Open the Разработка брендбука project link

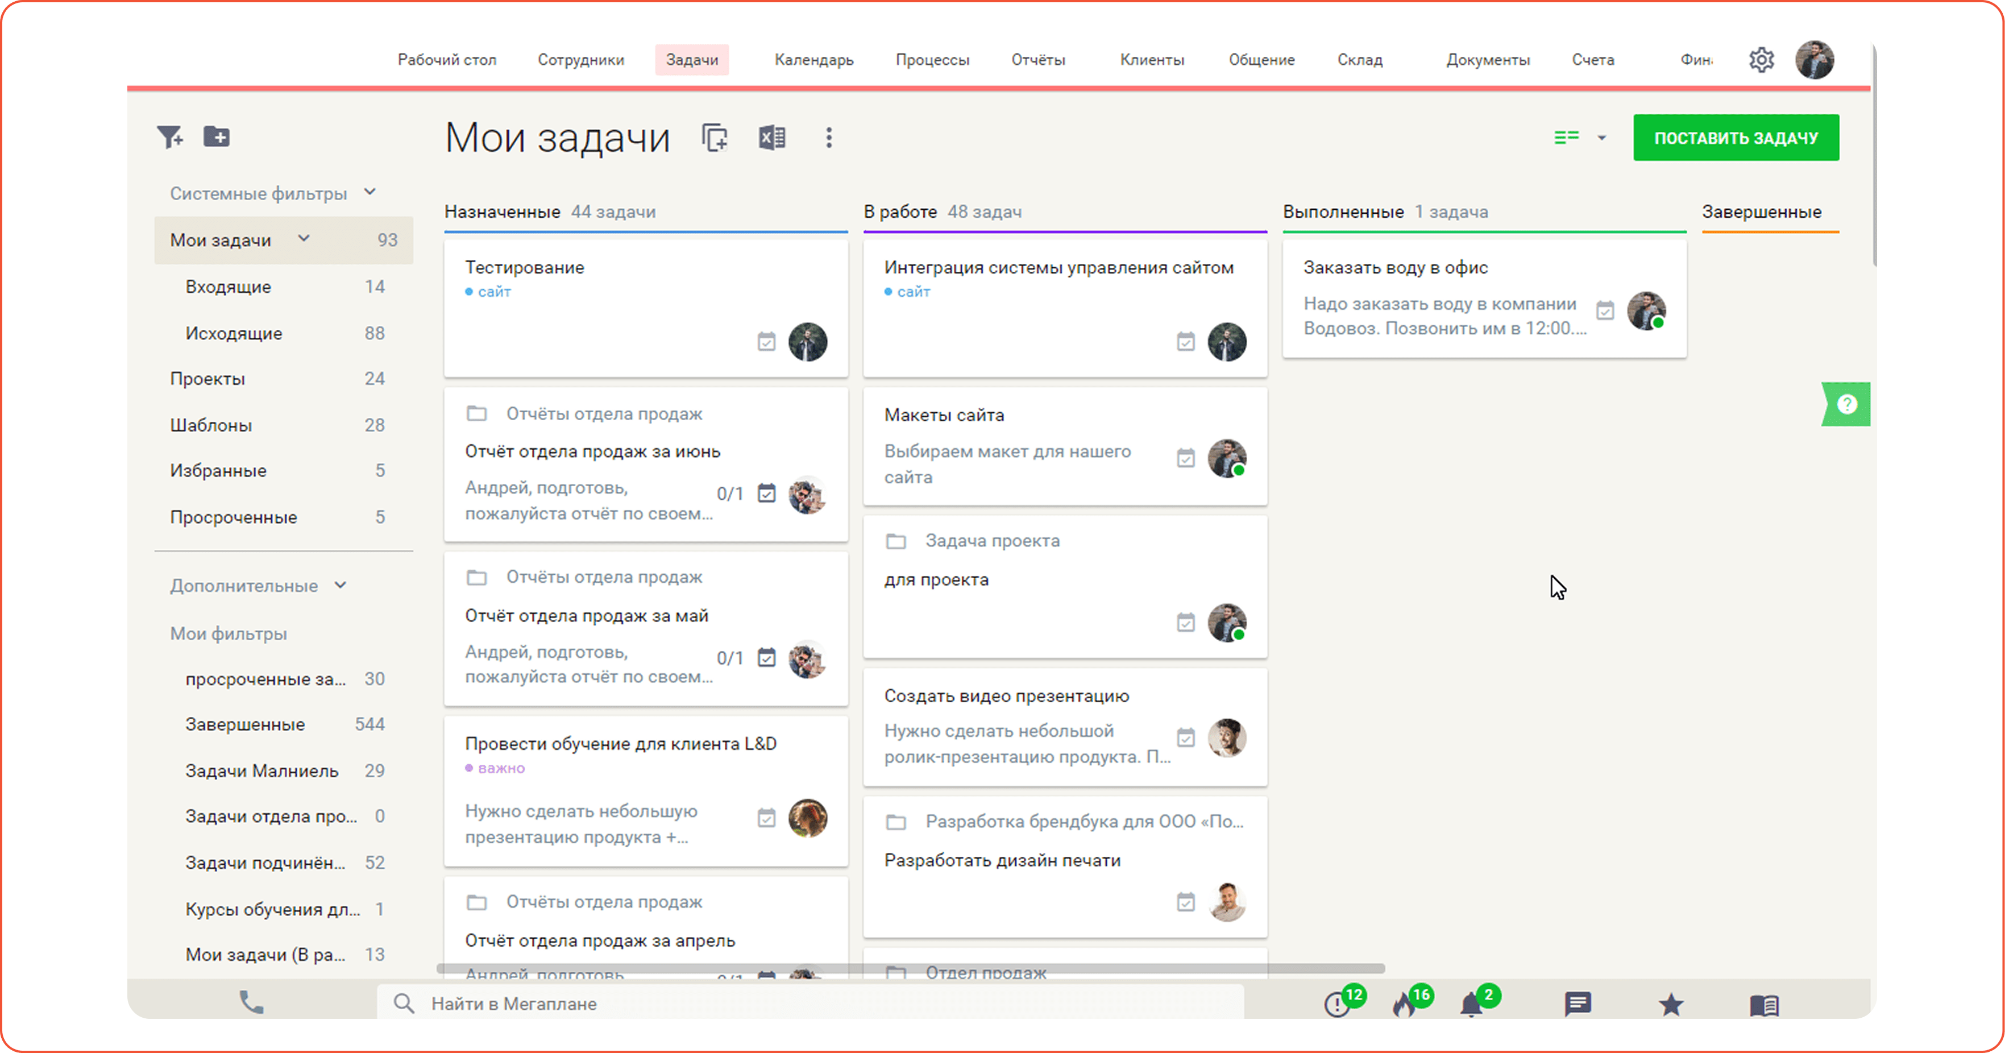(1084, 821)
